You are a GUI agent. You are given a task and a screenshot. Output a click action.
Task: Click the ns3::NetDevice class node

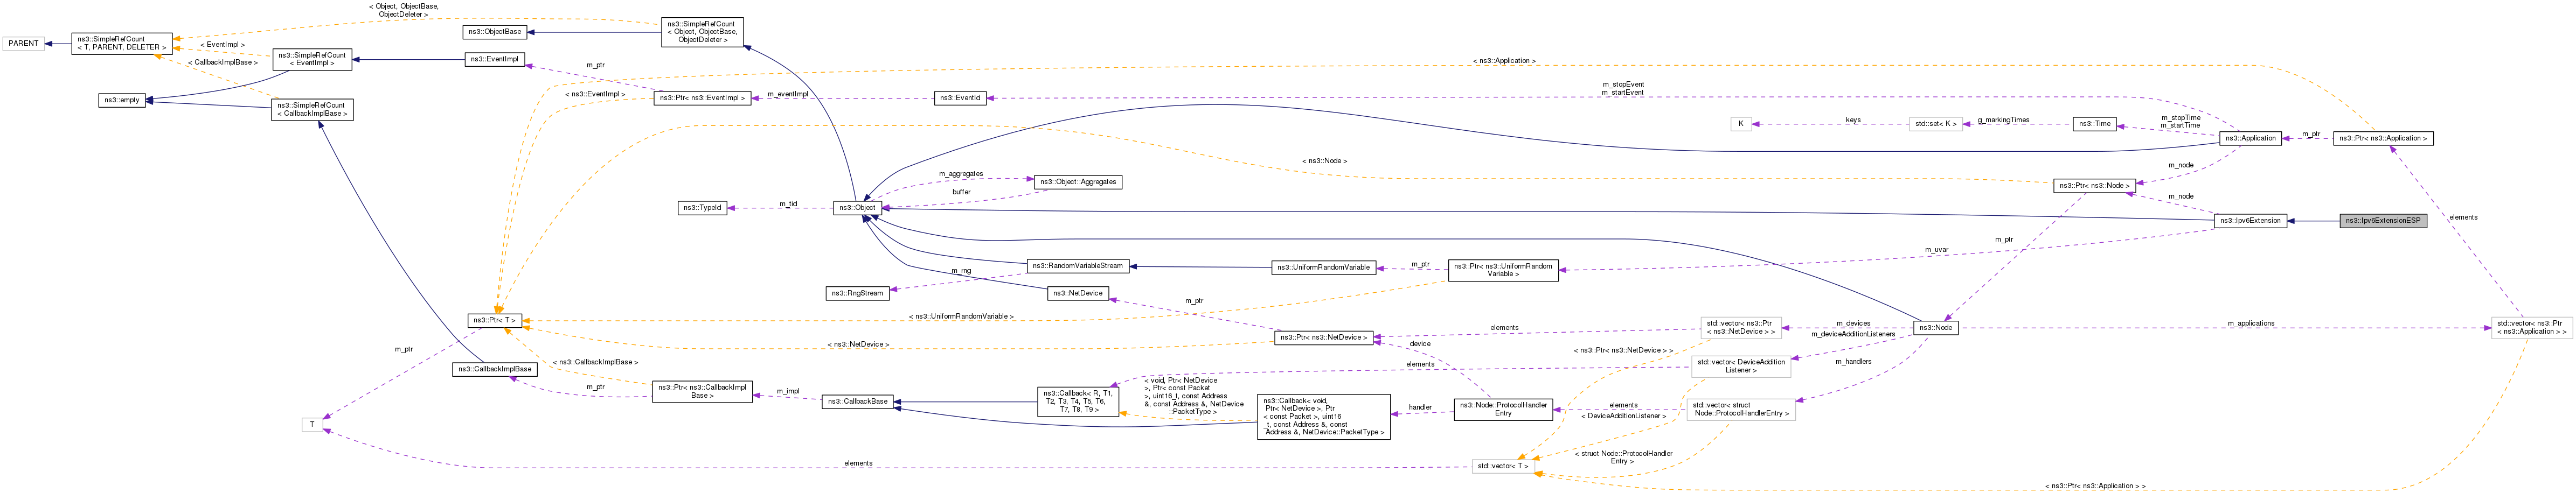pyautogui.click(x=1078, y=293)
